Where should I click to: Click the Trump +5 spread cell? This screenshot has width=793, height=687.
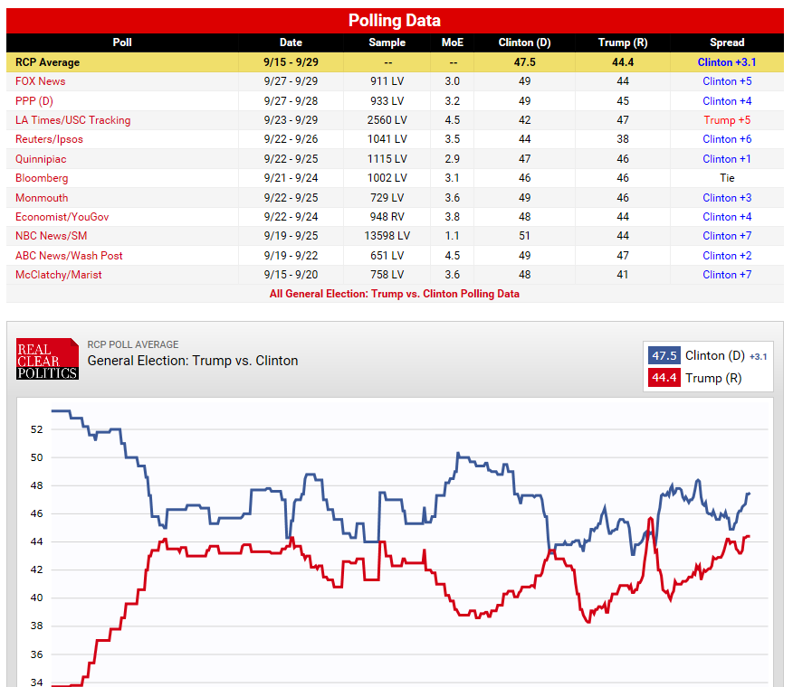(727, 120)
